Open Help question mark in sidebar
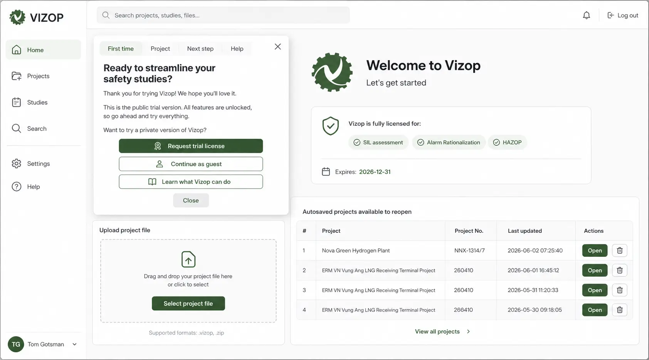Viewport: 649px width, 360px height. tap(17, 187)
